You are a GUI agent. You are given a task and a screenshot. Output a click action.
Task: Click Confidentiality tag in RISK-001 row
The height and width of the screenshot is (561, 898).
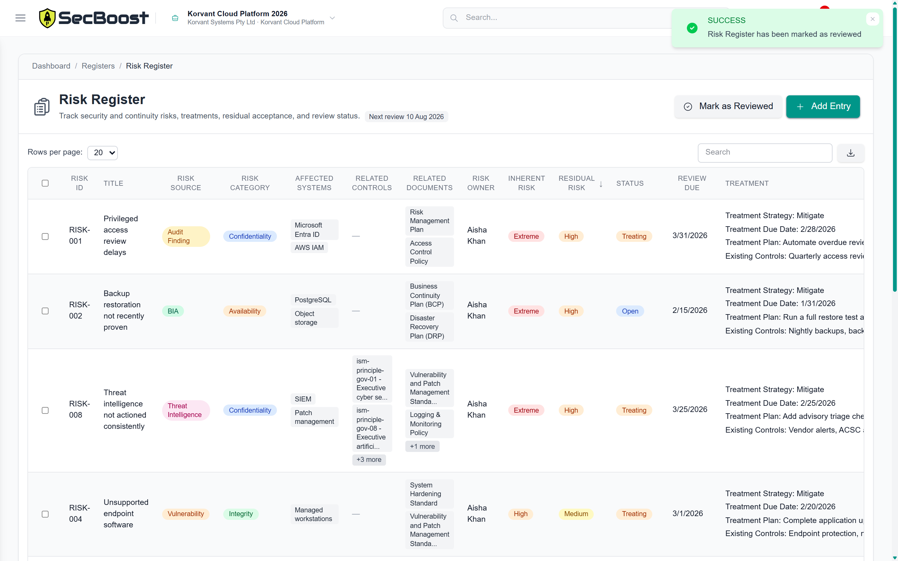(250, 236)
